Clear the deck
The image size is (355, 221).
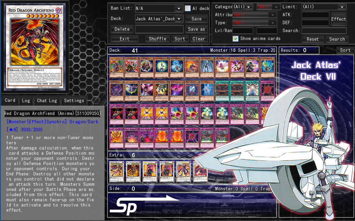click(x=199, y=39)
